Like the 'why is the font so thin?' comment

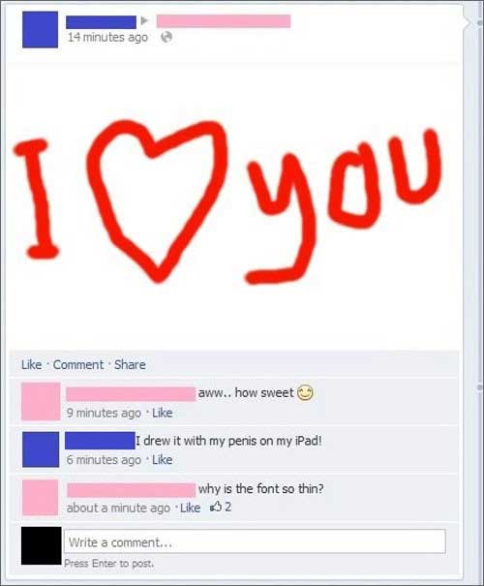191,508
